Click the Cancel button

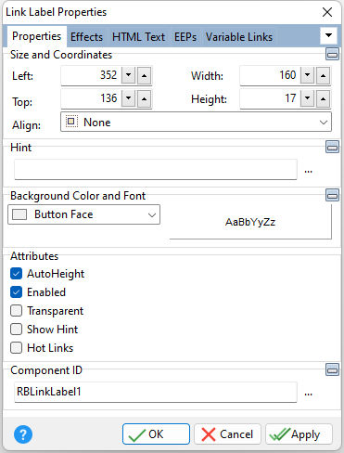pyautogui.click(x=227, y=434)
